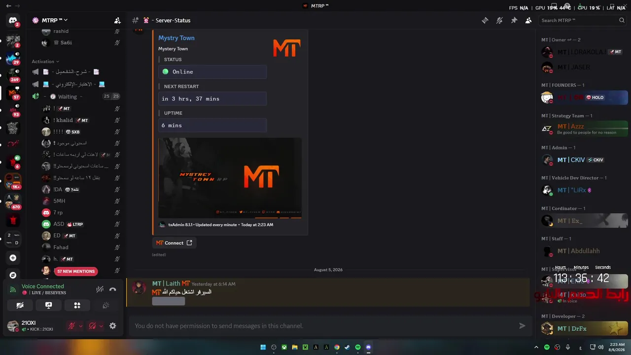This screenshot has height=355, width=631.
Task: Collapse the Activation category
Action: [45, 62]
